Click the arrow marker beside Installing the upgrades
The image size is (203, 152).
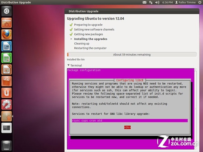(71, 39)
